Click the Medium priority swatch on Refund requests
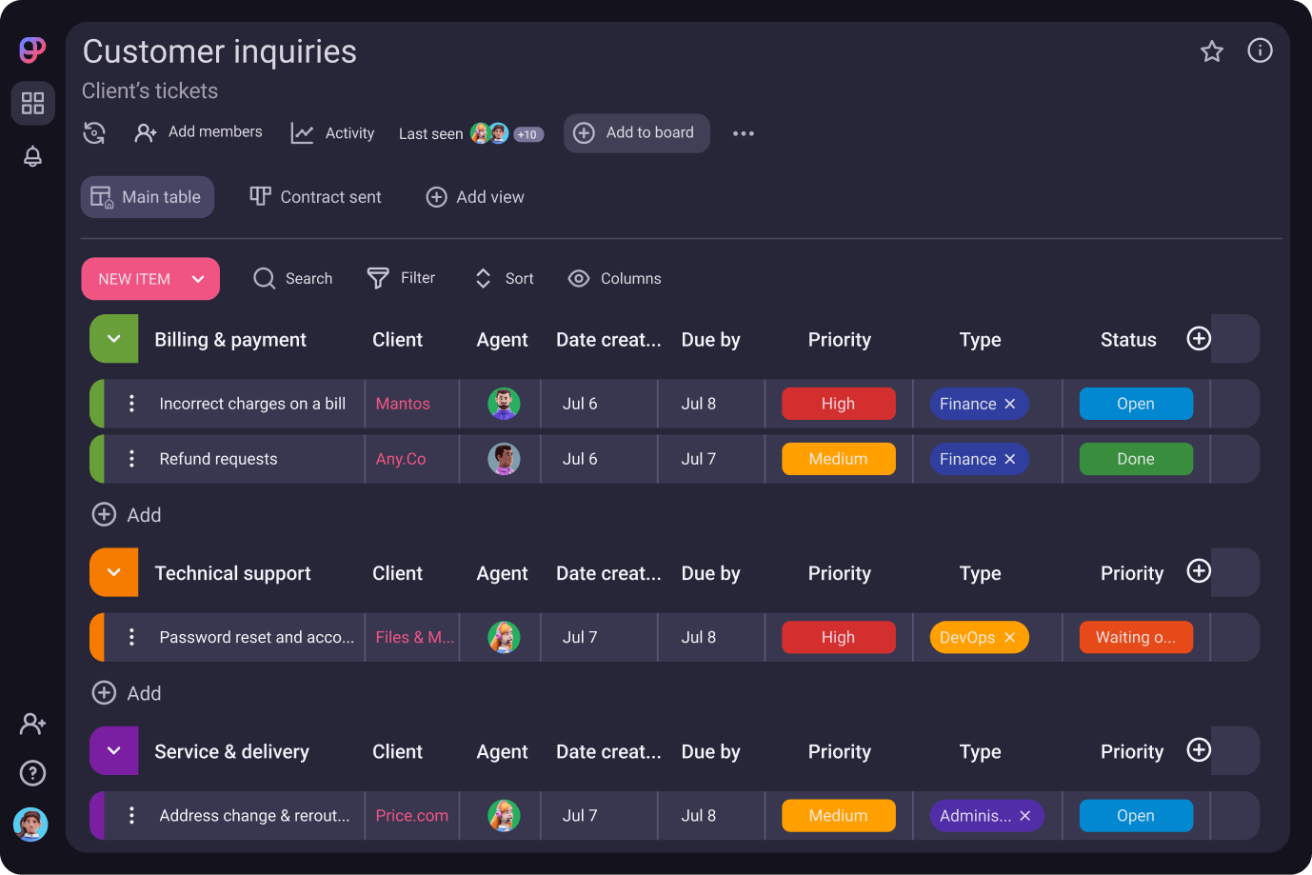Image resolution: width=1312 pixels, height=875 pixels. [838, 458]
